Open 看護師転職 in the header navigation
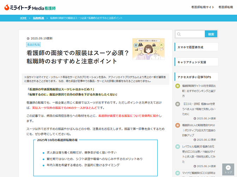Screen dimensions: 237x177 point(226,7)
